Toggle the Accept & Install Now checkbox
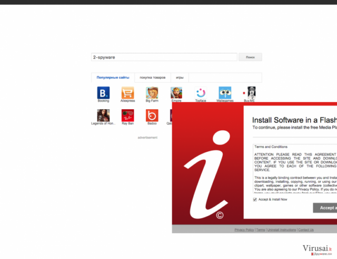The width and height of the screenshot is (337, 259). (255, 200)
